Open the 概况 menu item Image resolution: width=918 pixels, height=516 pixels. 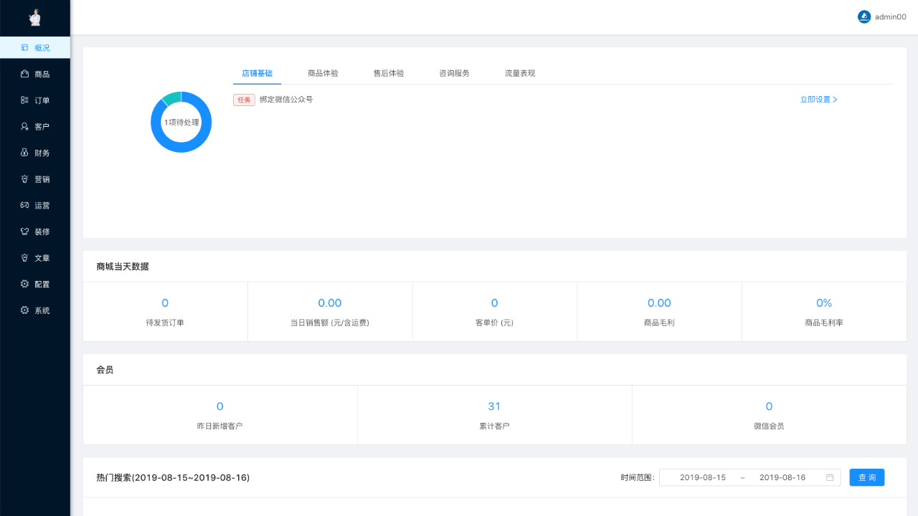(x=35, y=47)
